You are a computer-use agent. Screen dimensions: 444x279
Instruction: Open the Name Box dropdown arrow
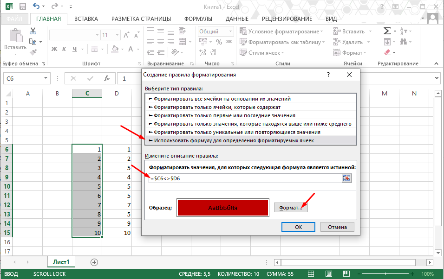[x=46, y=78]
